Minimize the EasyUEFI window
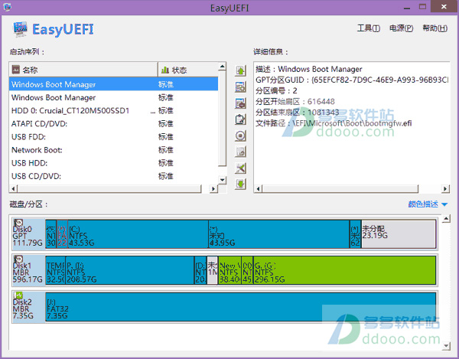 (407, 7)
